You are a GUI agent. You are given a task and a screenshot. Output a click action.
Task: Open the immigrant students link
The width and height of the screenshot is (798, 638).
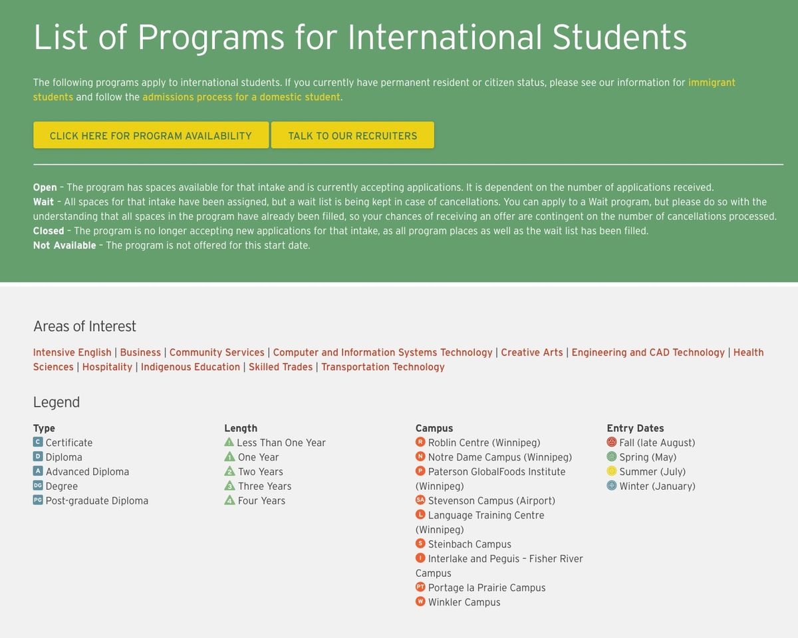712,82
